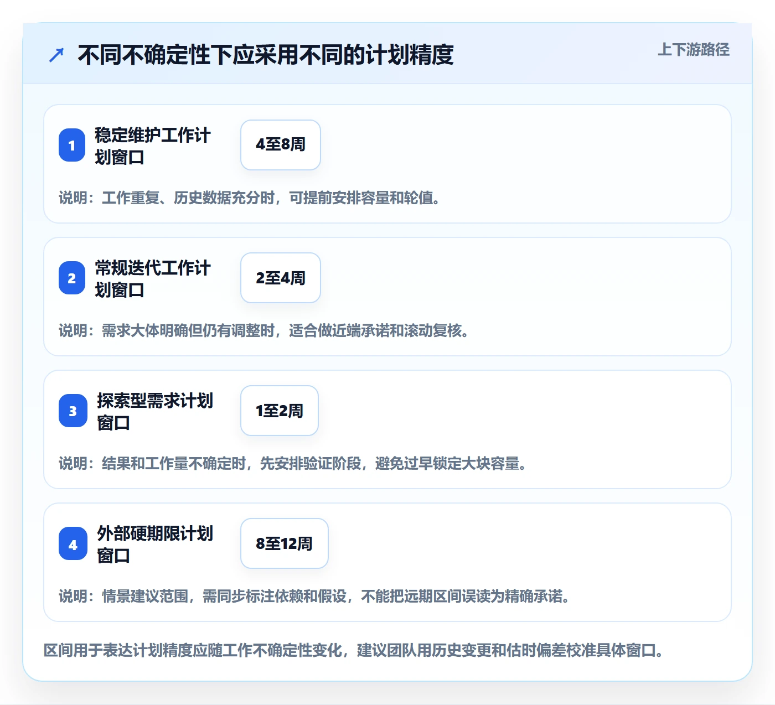Click the note about 工作重复、历史数据充分时
The height and width of the screenshot is (705, 775).
(x=250, y=198)
